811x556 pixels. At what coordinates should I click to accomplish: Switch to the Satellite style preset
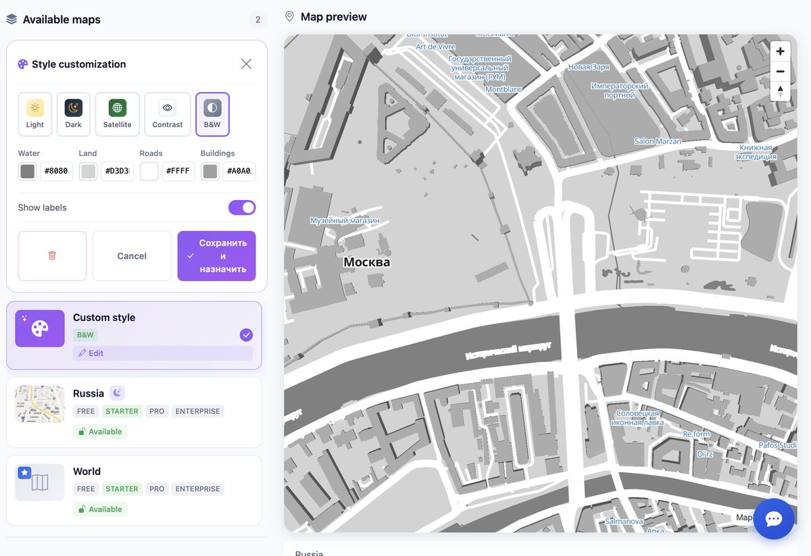[x=118, y=114]
